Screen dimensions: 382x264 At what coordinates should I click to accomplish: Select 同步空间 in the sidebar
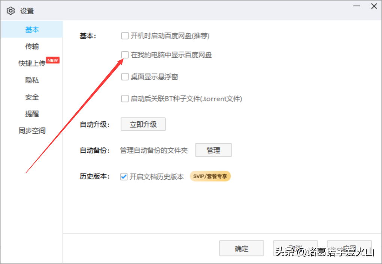(32, 131)
